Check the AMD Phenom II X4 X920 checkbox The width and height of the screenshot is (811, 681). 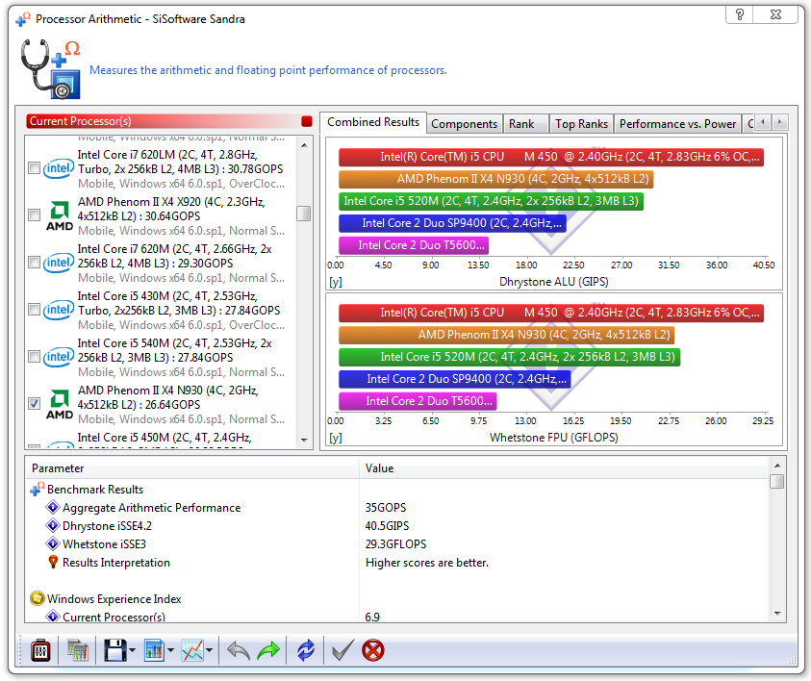34,215
